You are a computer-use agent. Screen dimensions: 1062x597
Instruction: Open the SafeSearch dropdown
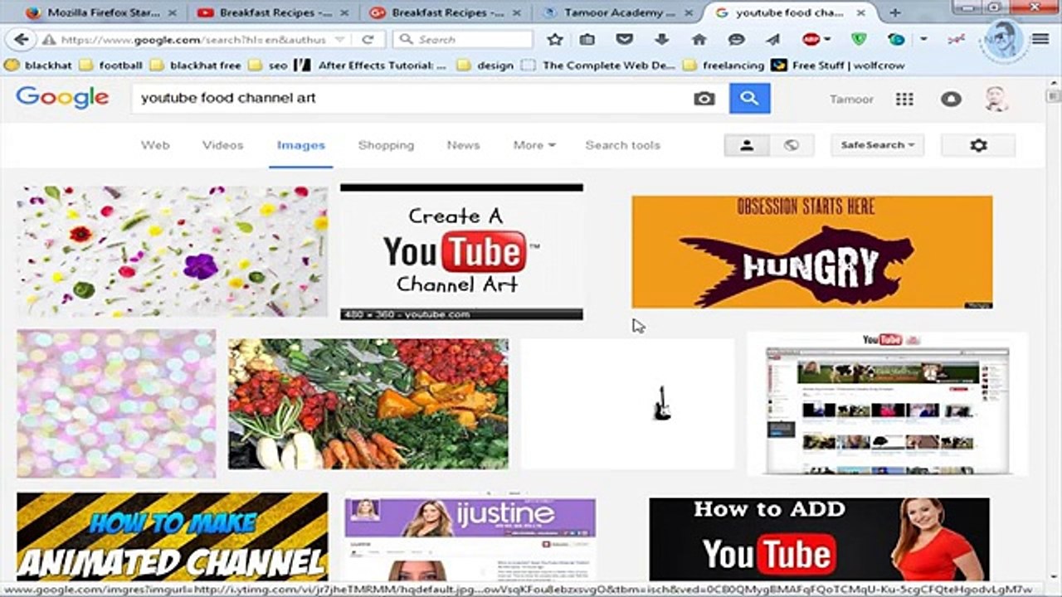878,145
